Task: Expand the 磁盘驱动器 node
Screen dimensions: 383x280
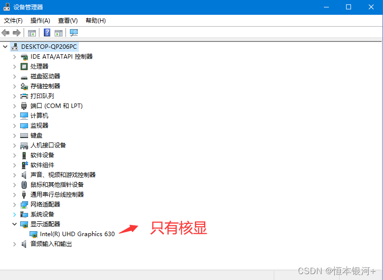Action: [x=14, y=76]
